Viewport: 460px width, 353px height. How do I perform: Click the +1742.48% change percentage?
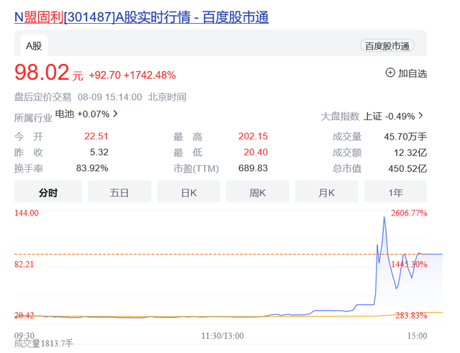point(149,75)
